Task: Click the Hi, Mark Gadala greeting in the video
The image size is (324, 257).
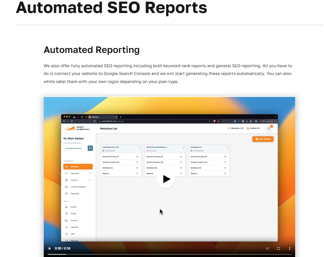Action: (74, 138)
